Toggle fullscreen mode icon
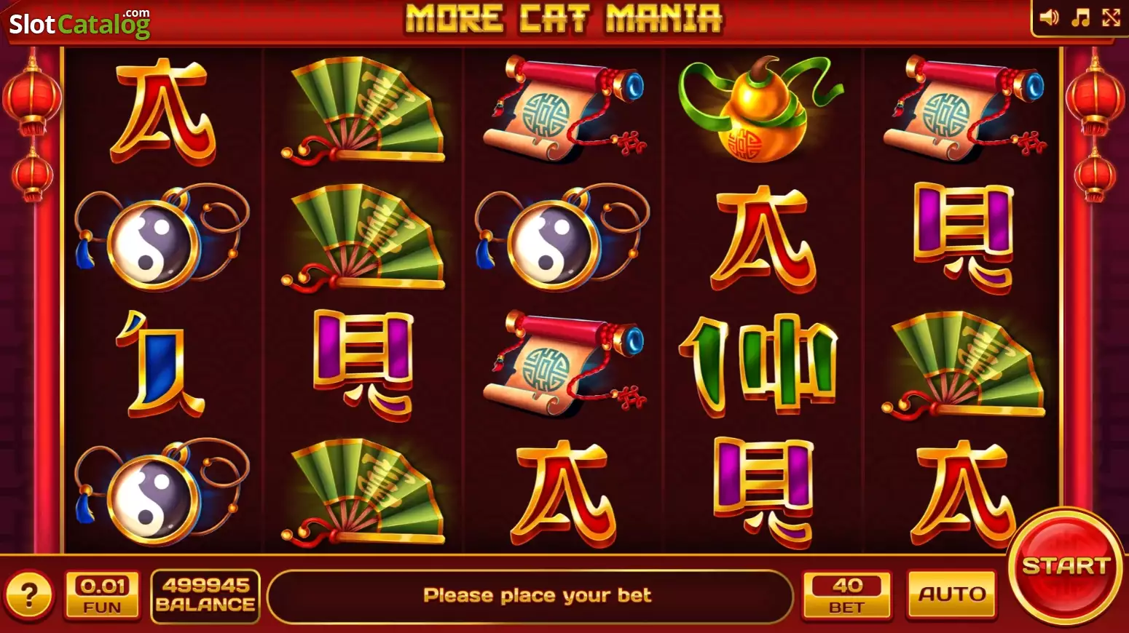Screen dimensions: 1129x633 tap(1111, 17)
